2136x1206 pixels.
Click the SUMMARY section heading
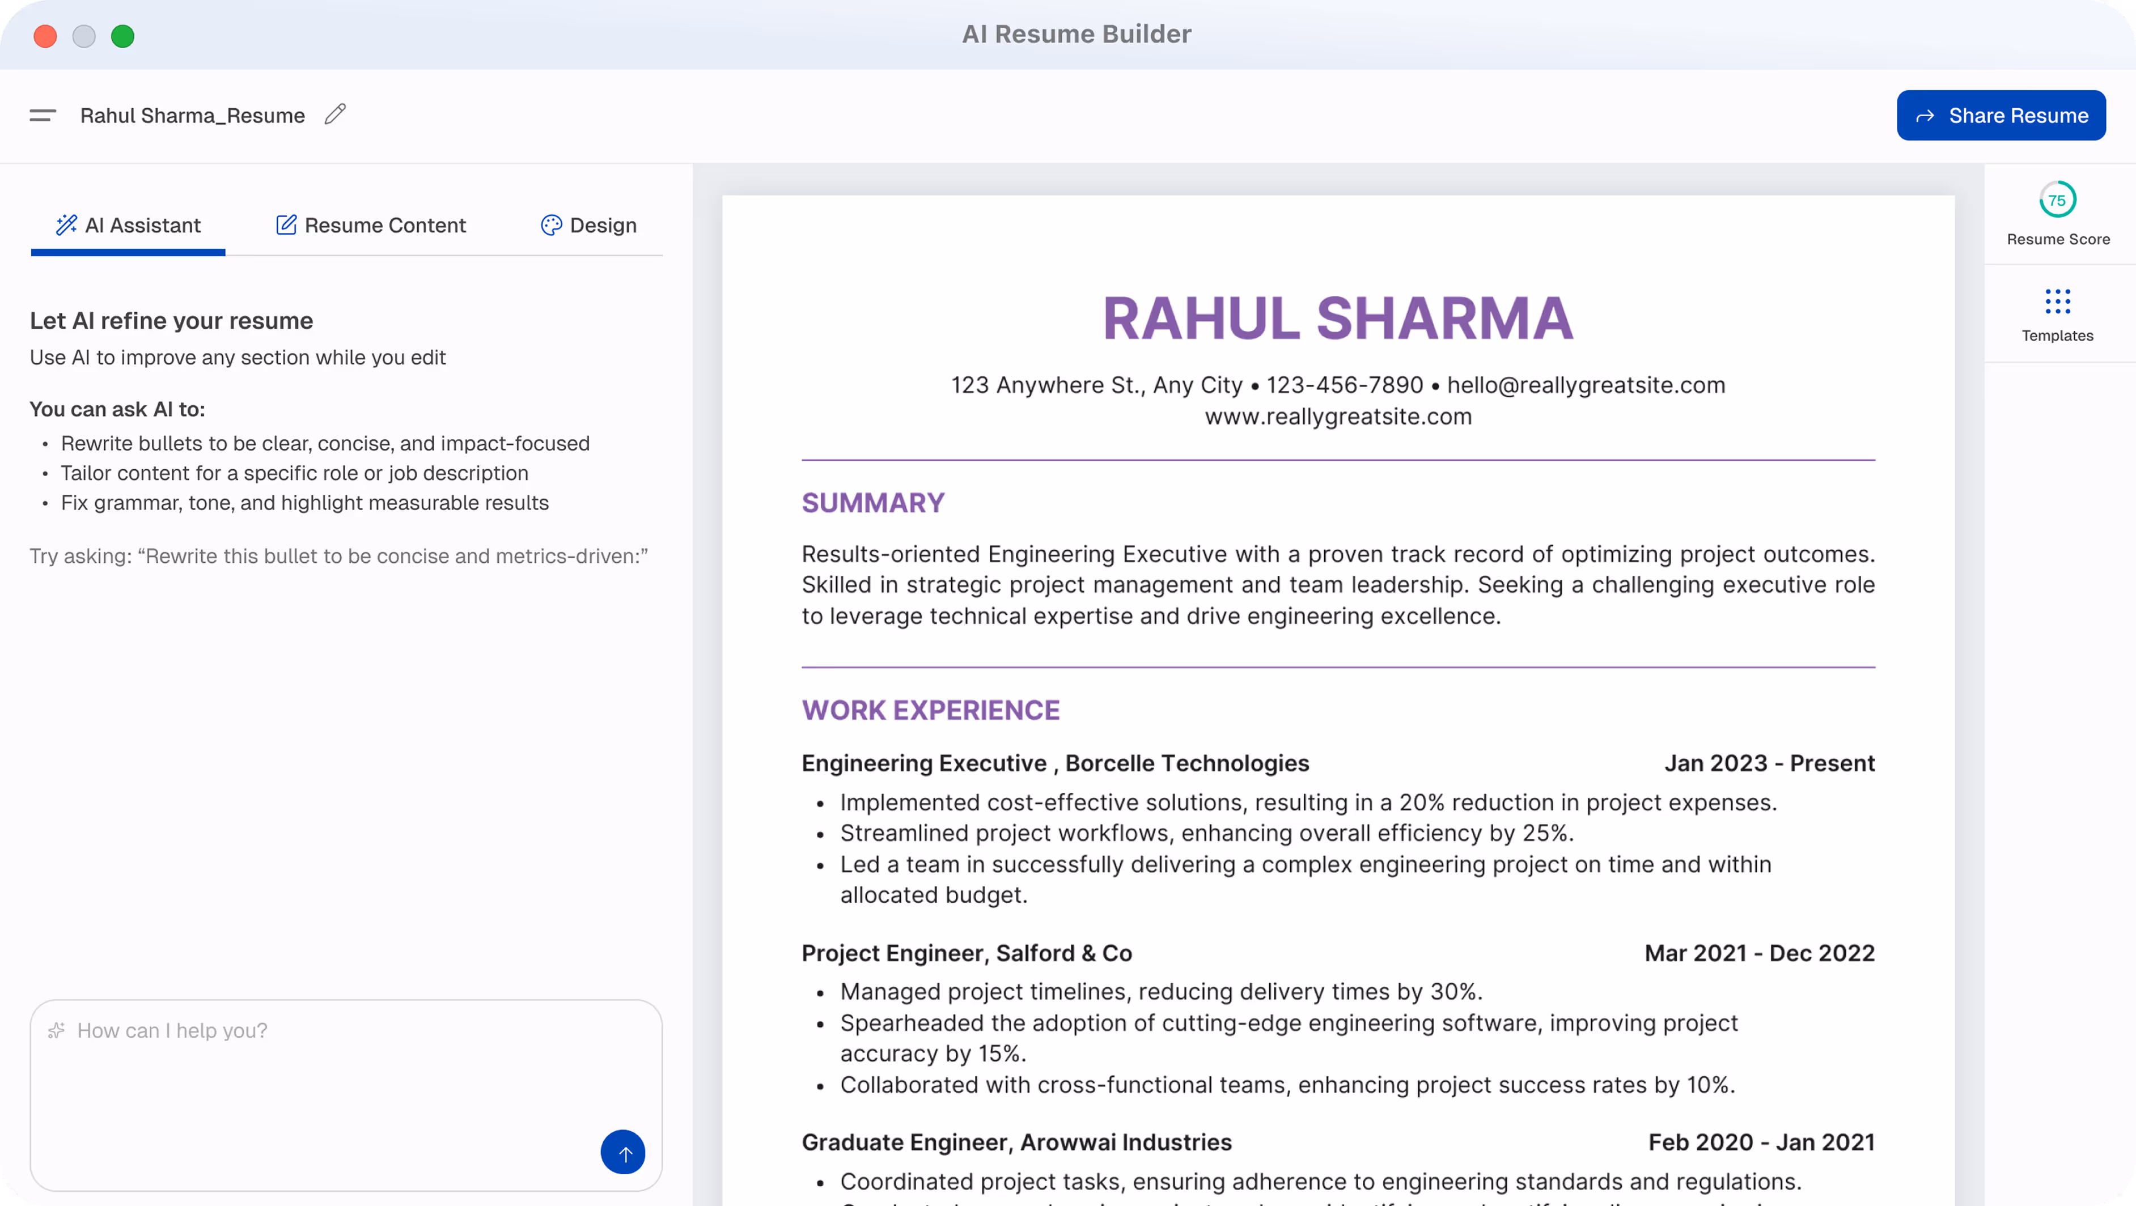(x=872, y=502)
